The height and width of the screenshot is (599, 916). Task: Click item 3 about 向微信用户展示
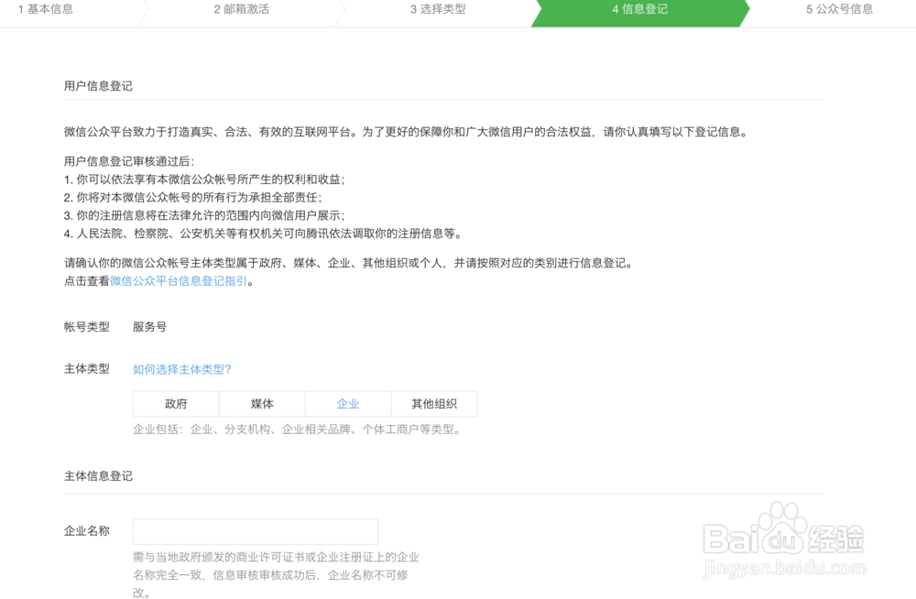tap(204, 215)
